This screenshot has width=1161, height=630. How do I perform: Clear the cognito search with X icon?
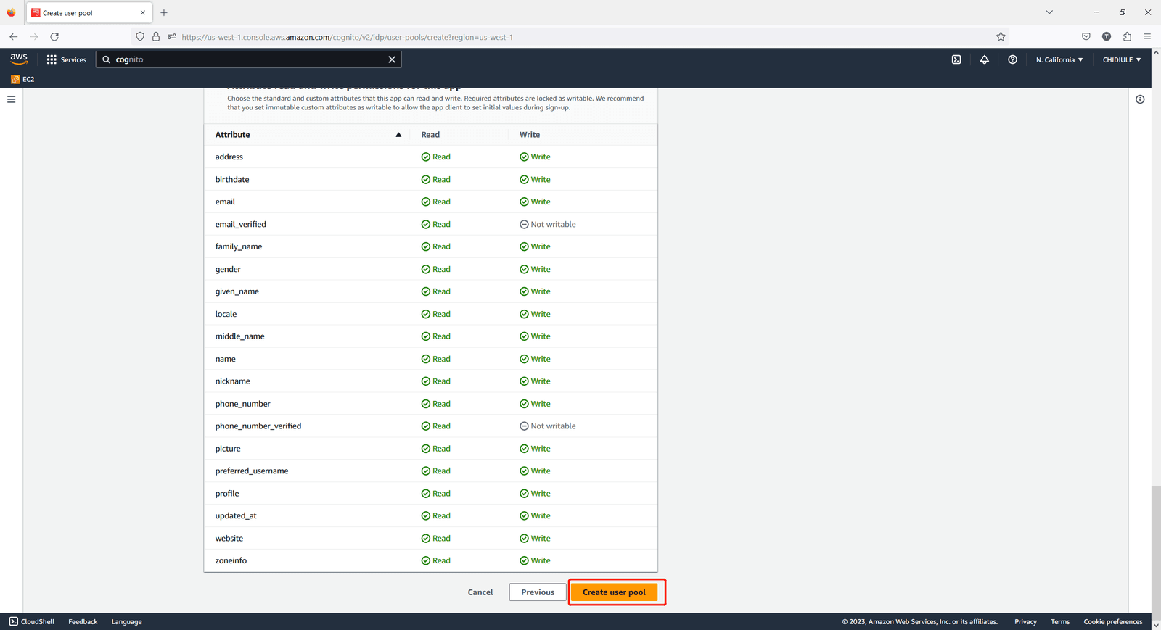click(x=392, y=59)
